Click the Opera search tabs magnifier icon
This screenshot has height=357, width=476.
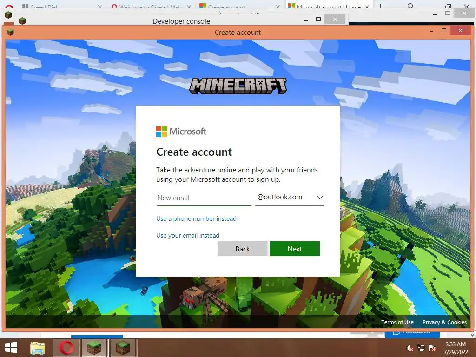[410, 6]
